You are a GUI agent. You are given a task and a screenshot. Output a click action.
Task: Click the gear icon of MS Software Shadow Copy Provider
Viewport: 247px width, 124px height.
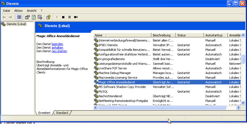pyautogui.click(x=96, y=87)
